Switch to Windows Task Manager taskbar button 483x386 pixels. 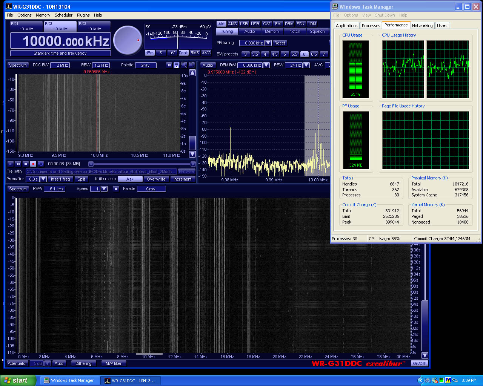click(70, 380)
